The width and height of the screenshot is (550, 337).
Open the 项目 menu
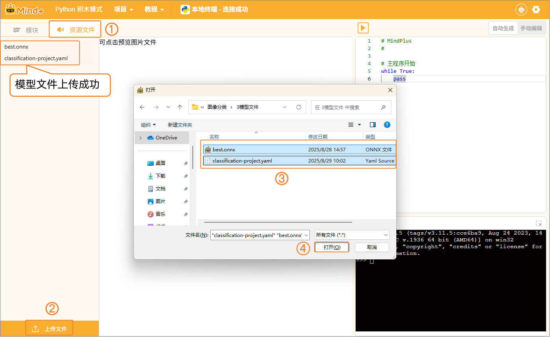coord(123,9)
